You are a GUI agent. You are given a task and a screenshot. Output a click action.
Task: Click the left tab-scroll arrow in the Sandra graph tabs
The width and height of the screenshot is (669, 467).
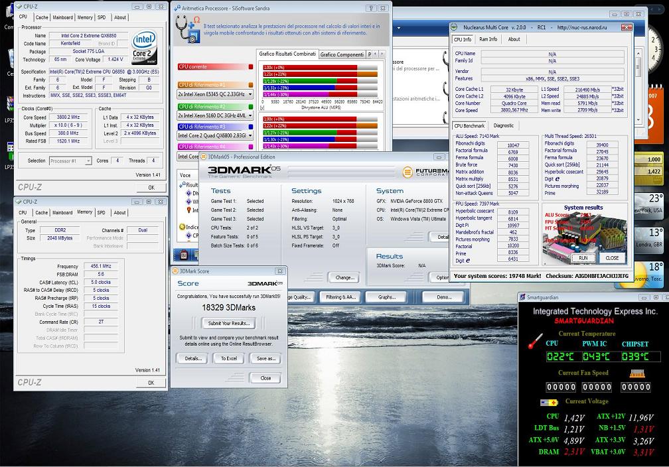[375, 54]
